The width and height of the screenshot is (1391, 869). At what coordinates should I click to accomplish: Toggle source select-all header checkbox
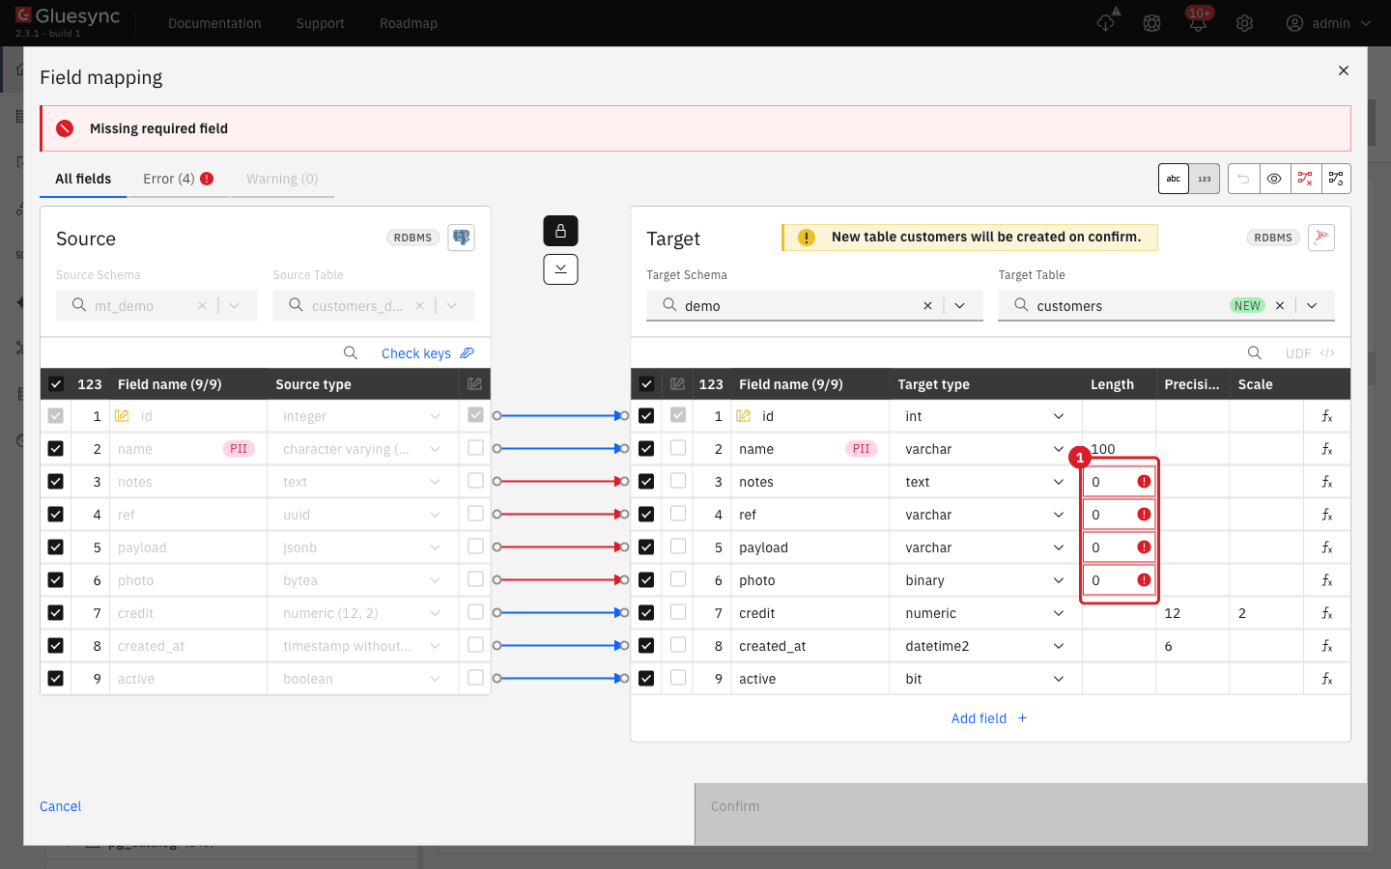(x=55, y=384)
